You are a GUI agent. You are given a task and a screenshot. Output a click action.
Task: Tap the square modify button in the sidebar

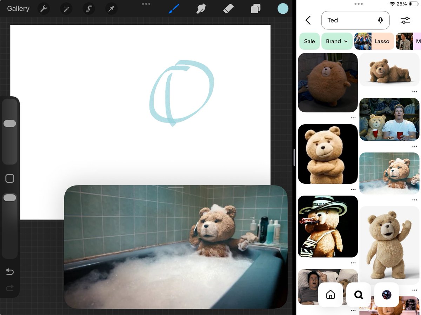10,178
